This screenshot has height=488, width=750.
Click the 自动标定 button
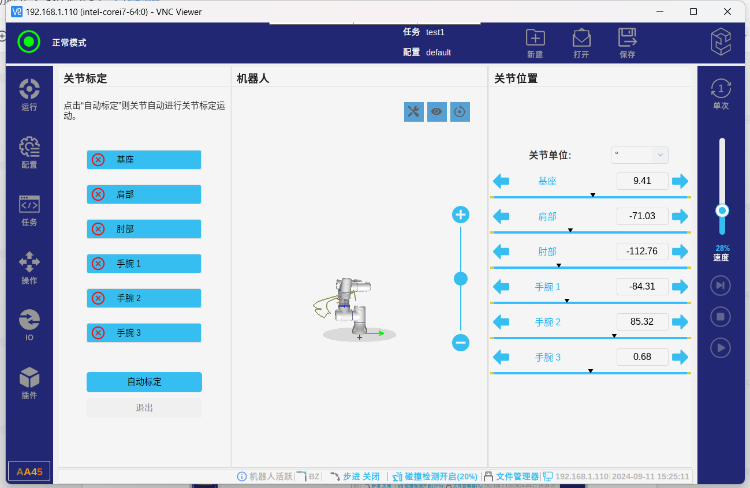tap(144, 382)
